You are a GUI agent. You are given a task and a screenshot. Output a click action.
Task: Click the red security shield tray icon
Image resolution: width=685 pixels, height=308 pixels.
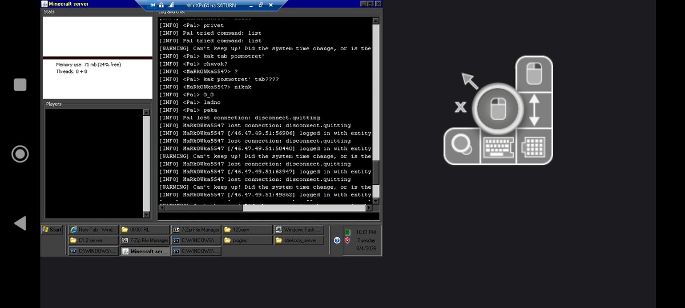click(x=346, y=241)
